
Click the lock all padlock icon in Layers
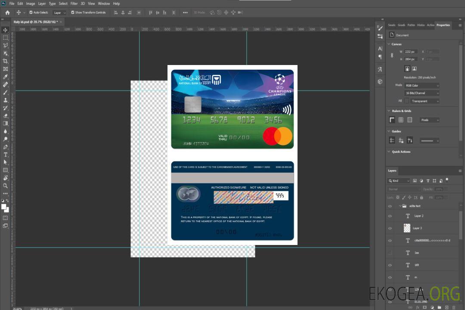(x=422, y=197)
